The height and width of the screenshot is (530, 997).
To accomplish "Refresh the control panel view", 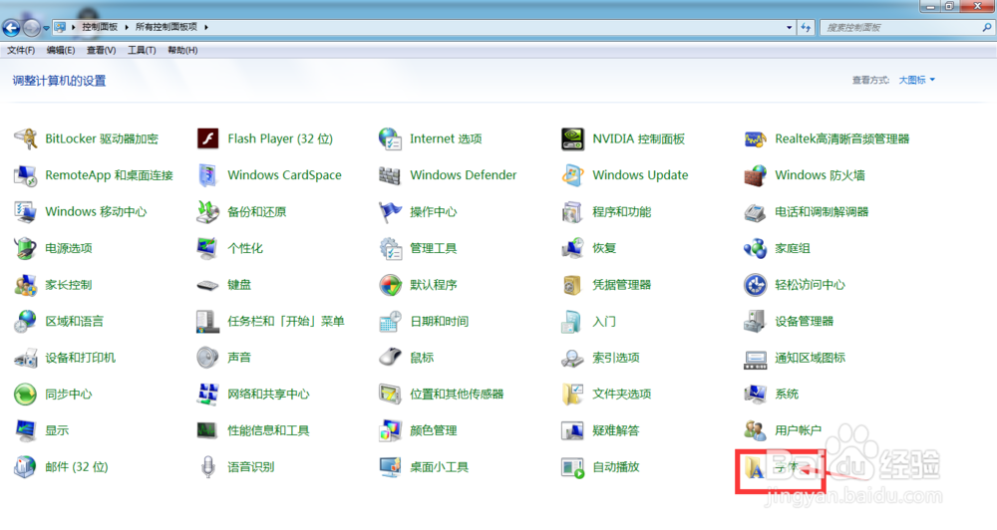I will (806, 27).
